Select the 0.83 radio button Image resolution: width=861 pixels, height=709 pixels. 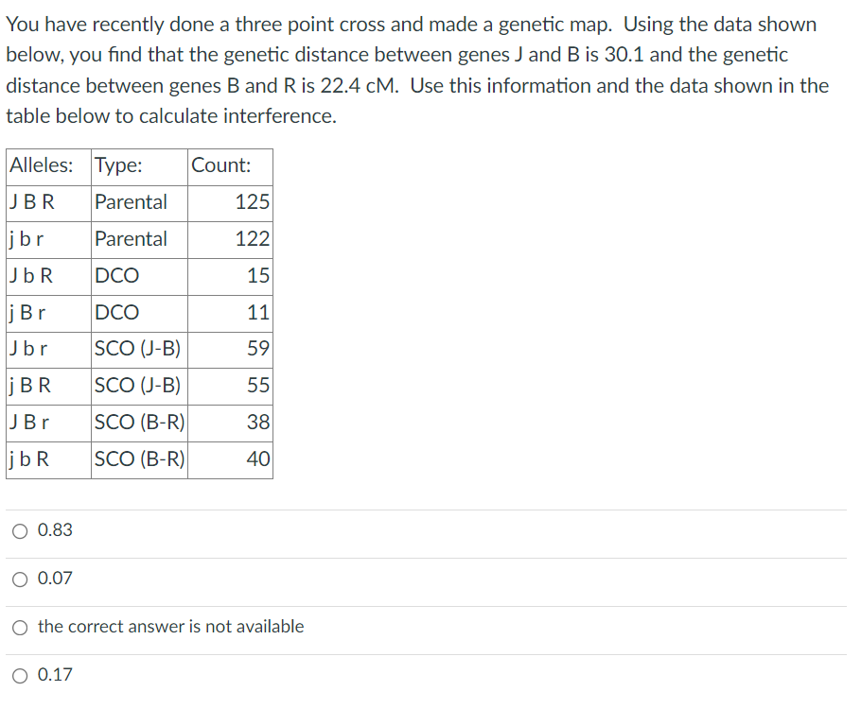21,531
